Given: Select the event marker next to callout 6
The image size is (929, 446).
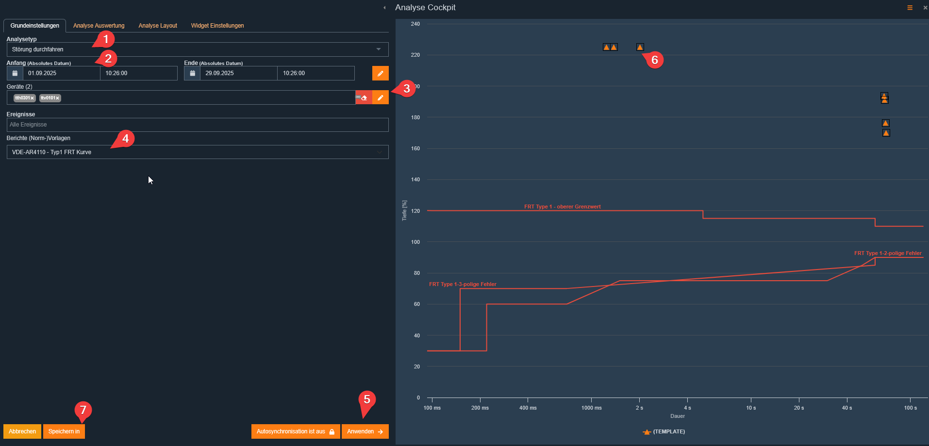Looking at the screenshot, I should coord(640,47).
